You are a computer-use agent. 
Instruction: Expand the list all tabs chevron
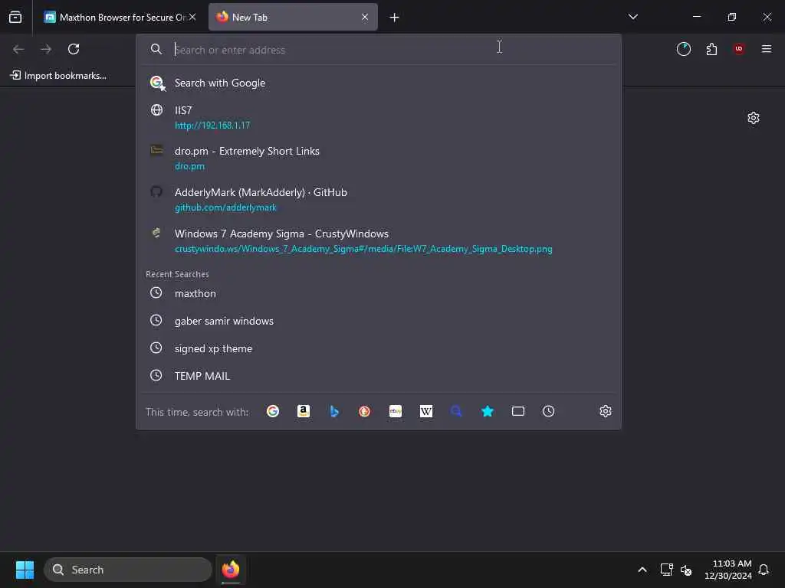(x=632, y=17)
